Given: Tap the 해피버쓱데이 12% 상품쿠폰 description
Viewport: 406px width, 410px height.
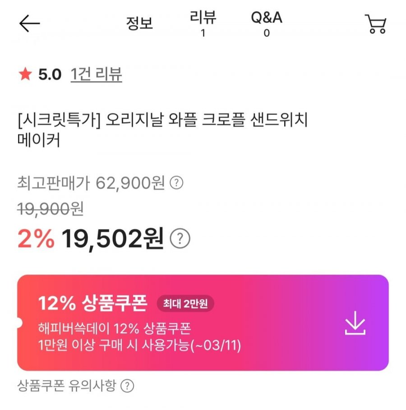Looking at the screenshot, I should click(118, 328).
